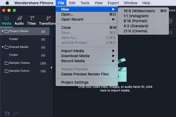
Task: Click the Sample Videos folder icon
Action: pos(7,63)
